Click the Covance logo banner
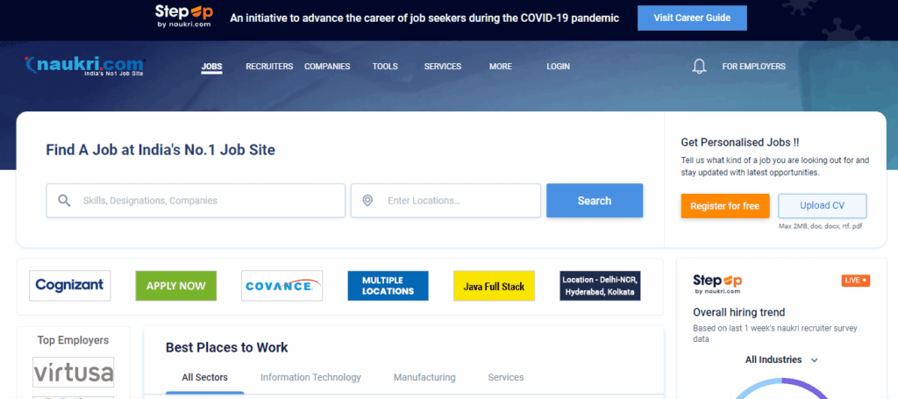The image size is (898, 399). click(282, 286)
